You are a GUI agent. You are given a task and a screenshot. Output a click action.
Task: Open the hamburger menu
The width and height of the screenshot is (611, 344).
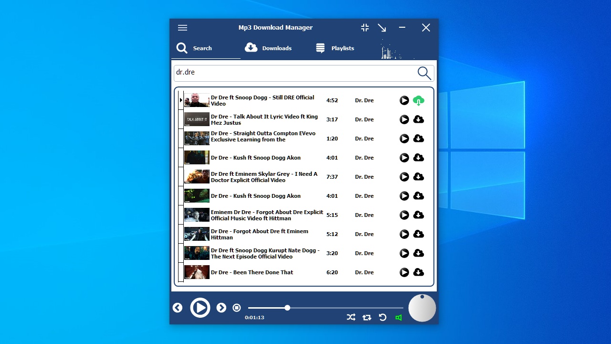pos(182,28)
